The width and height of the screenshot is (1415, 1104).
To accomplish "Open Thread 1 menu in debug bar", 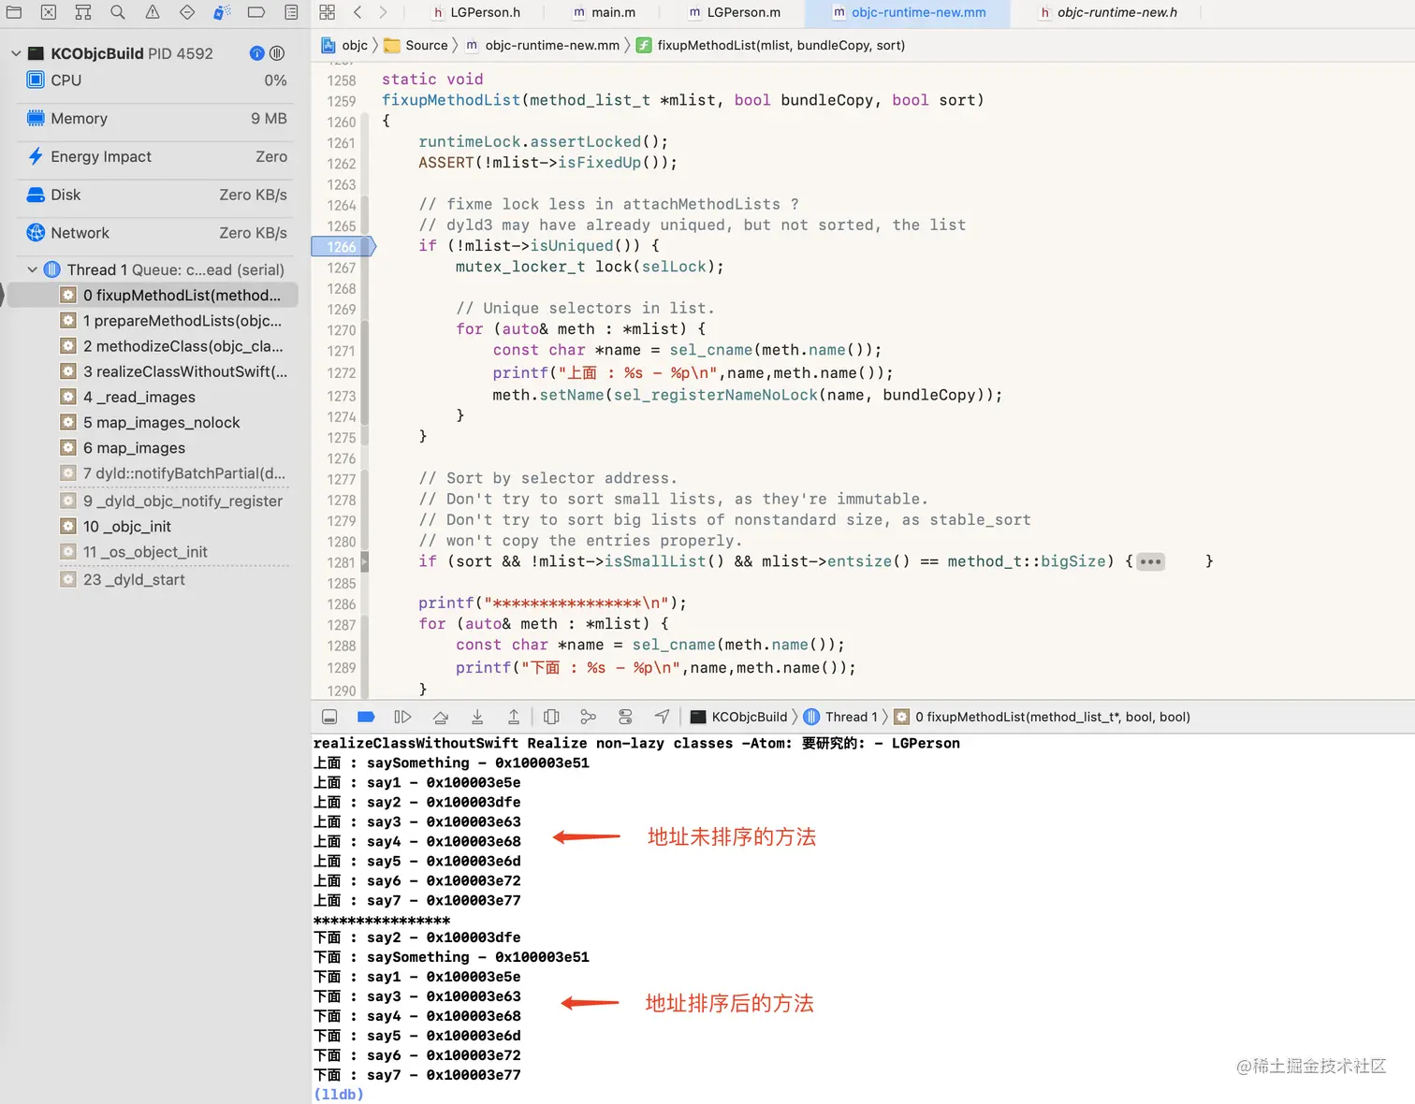I will click(x=840, y=717).
